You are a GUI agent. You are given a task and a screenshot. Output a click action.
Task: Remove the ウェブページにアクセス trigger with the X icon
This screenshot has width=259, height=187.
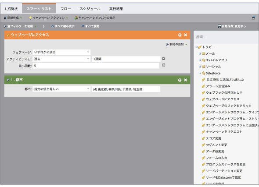(186, 35)
